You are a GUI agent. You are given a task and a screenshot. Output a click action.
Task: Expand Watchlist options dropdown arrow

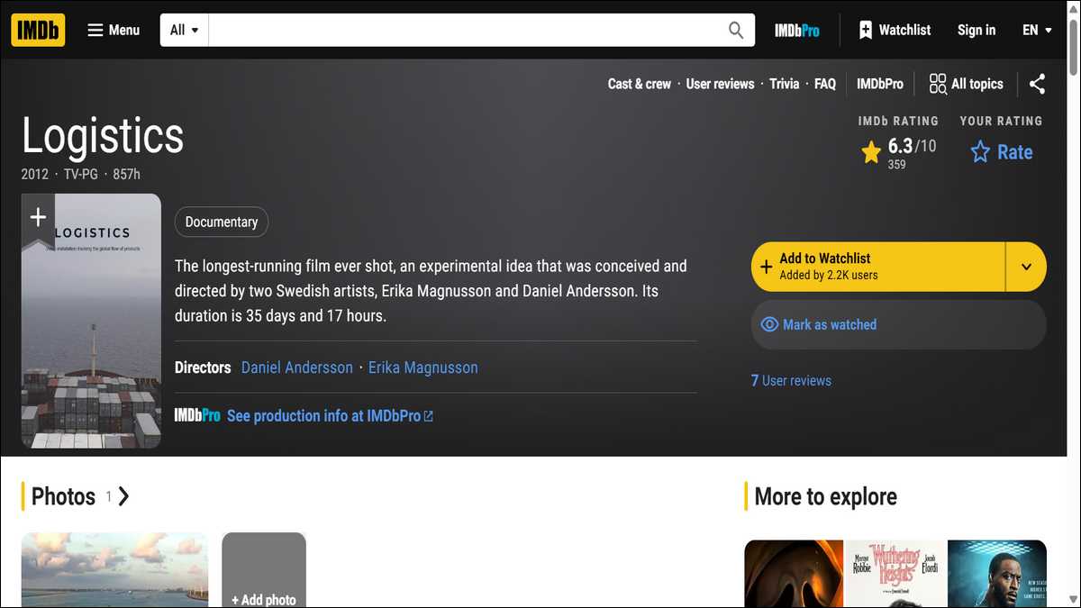click(x=1026, y=267)
